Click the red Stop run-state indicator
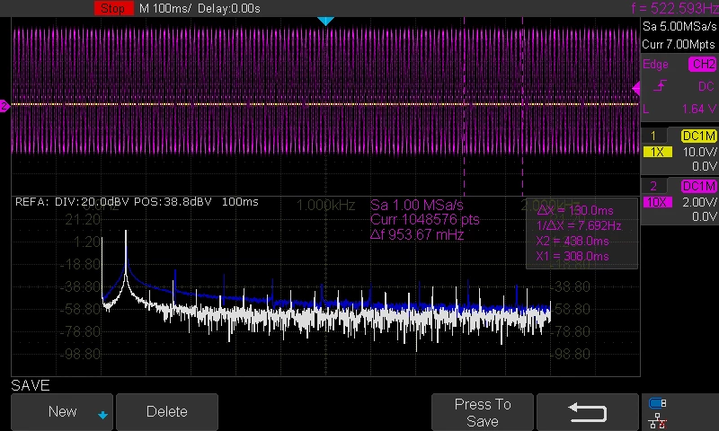This screenshot has height=431, width=719. click(x=114, y=8)
